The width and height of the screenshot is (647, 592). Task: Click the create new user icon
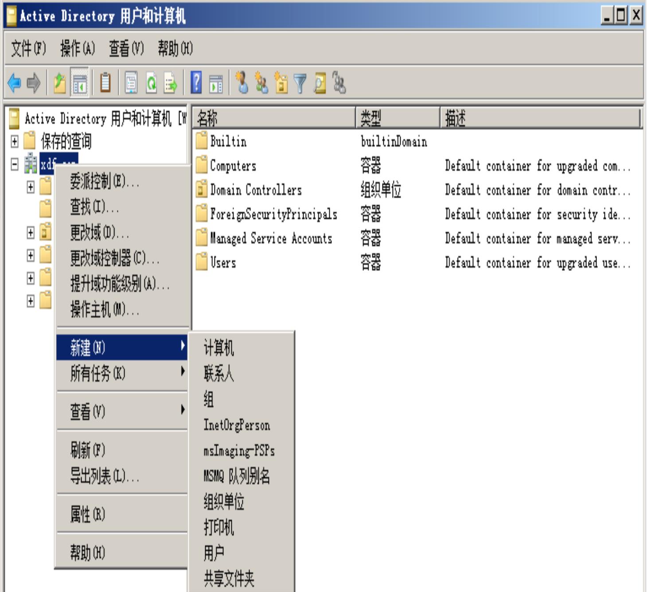point(242,82)
